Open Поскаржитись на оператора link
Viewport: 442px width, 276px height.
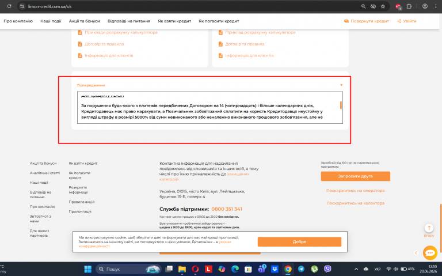(x=356, y=191)
